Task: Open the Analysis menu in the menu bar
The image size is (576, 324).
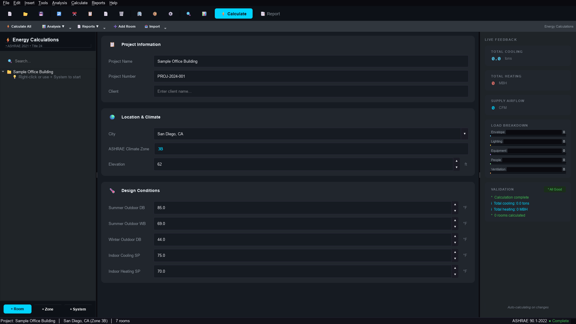Action: pos(59,3)
